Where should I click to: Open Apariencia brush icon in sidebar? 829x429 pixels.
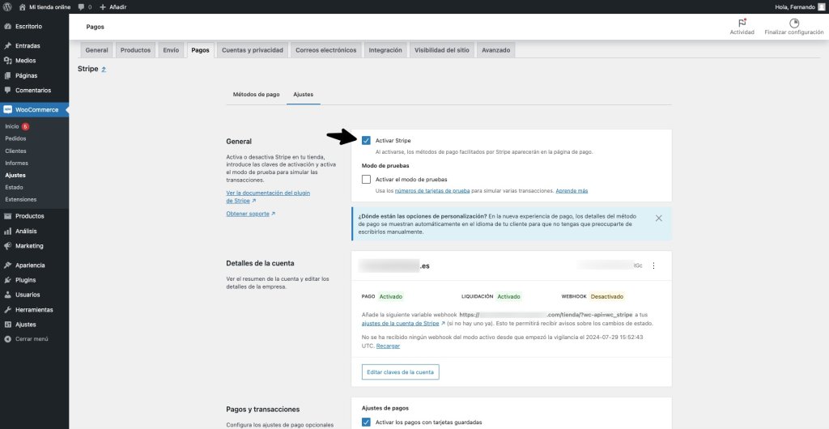click(x=7, y=265)
